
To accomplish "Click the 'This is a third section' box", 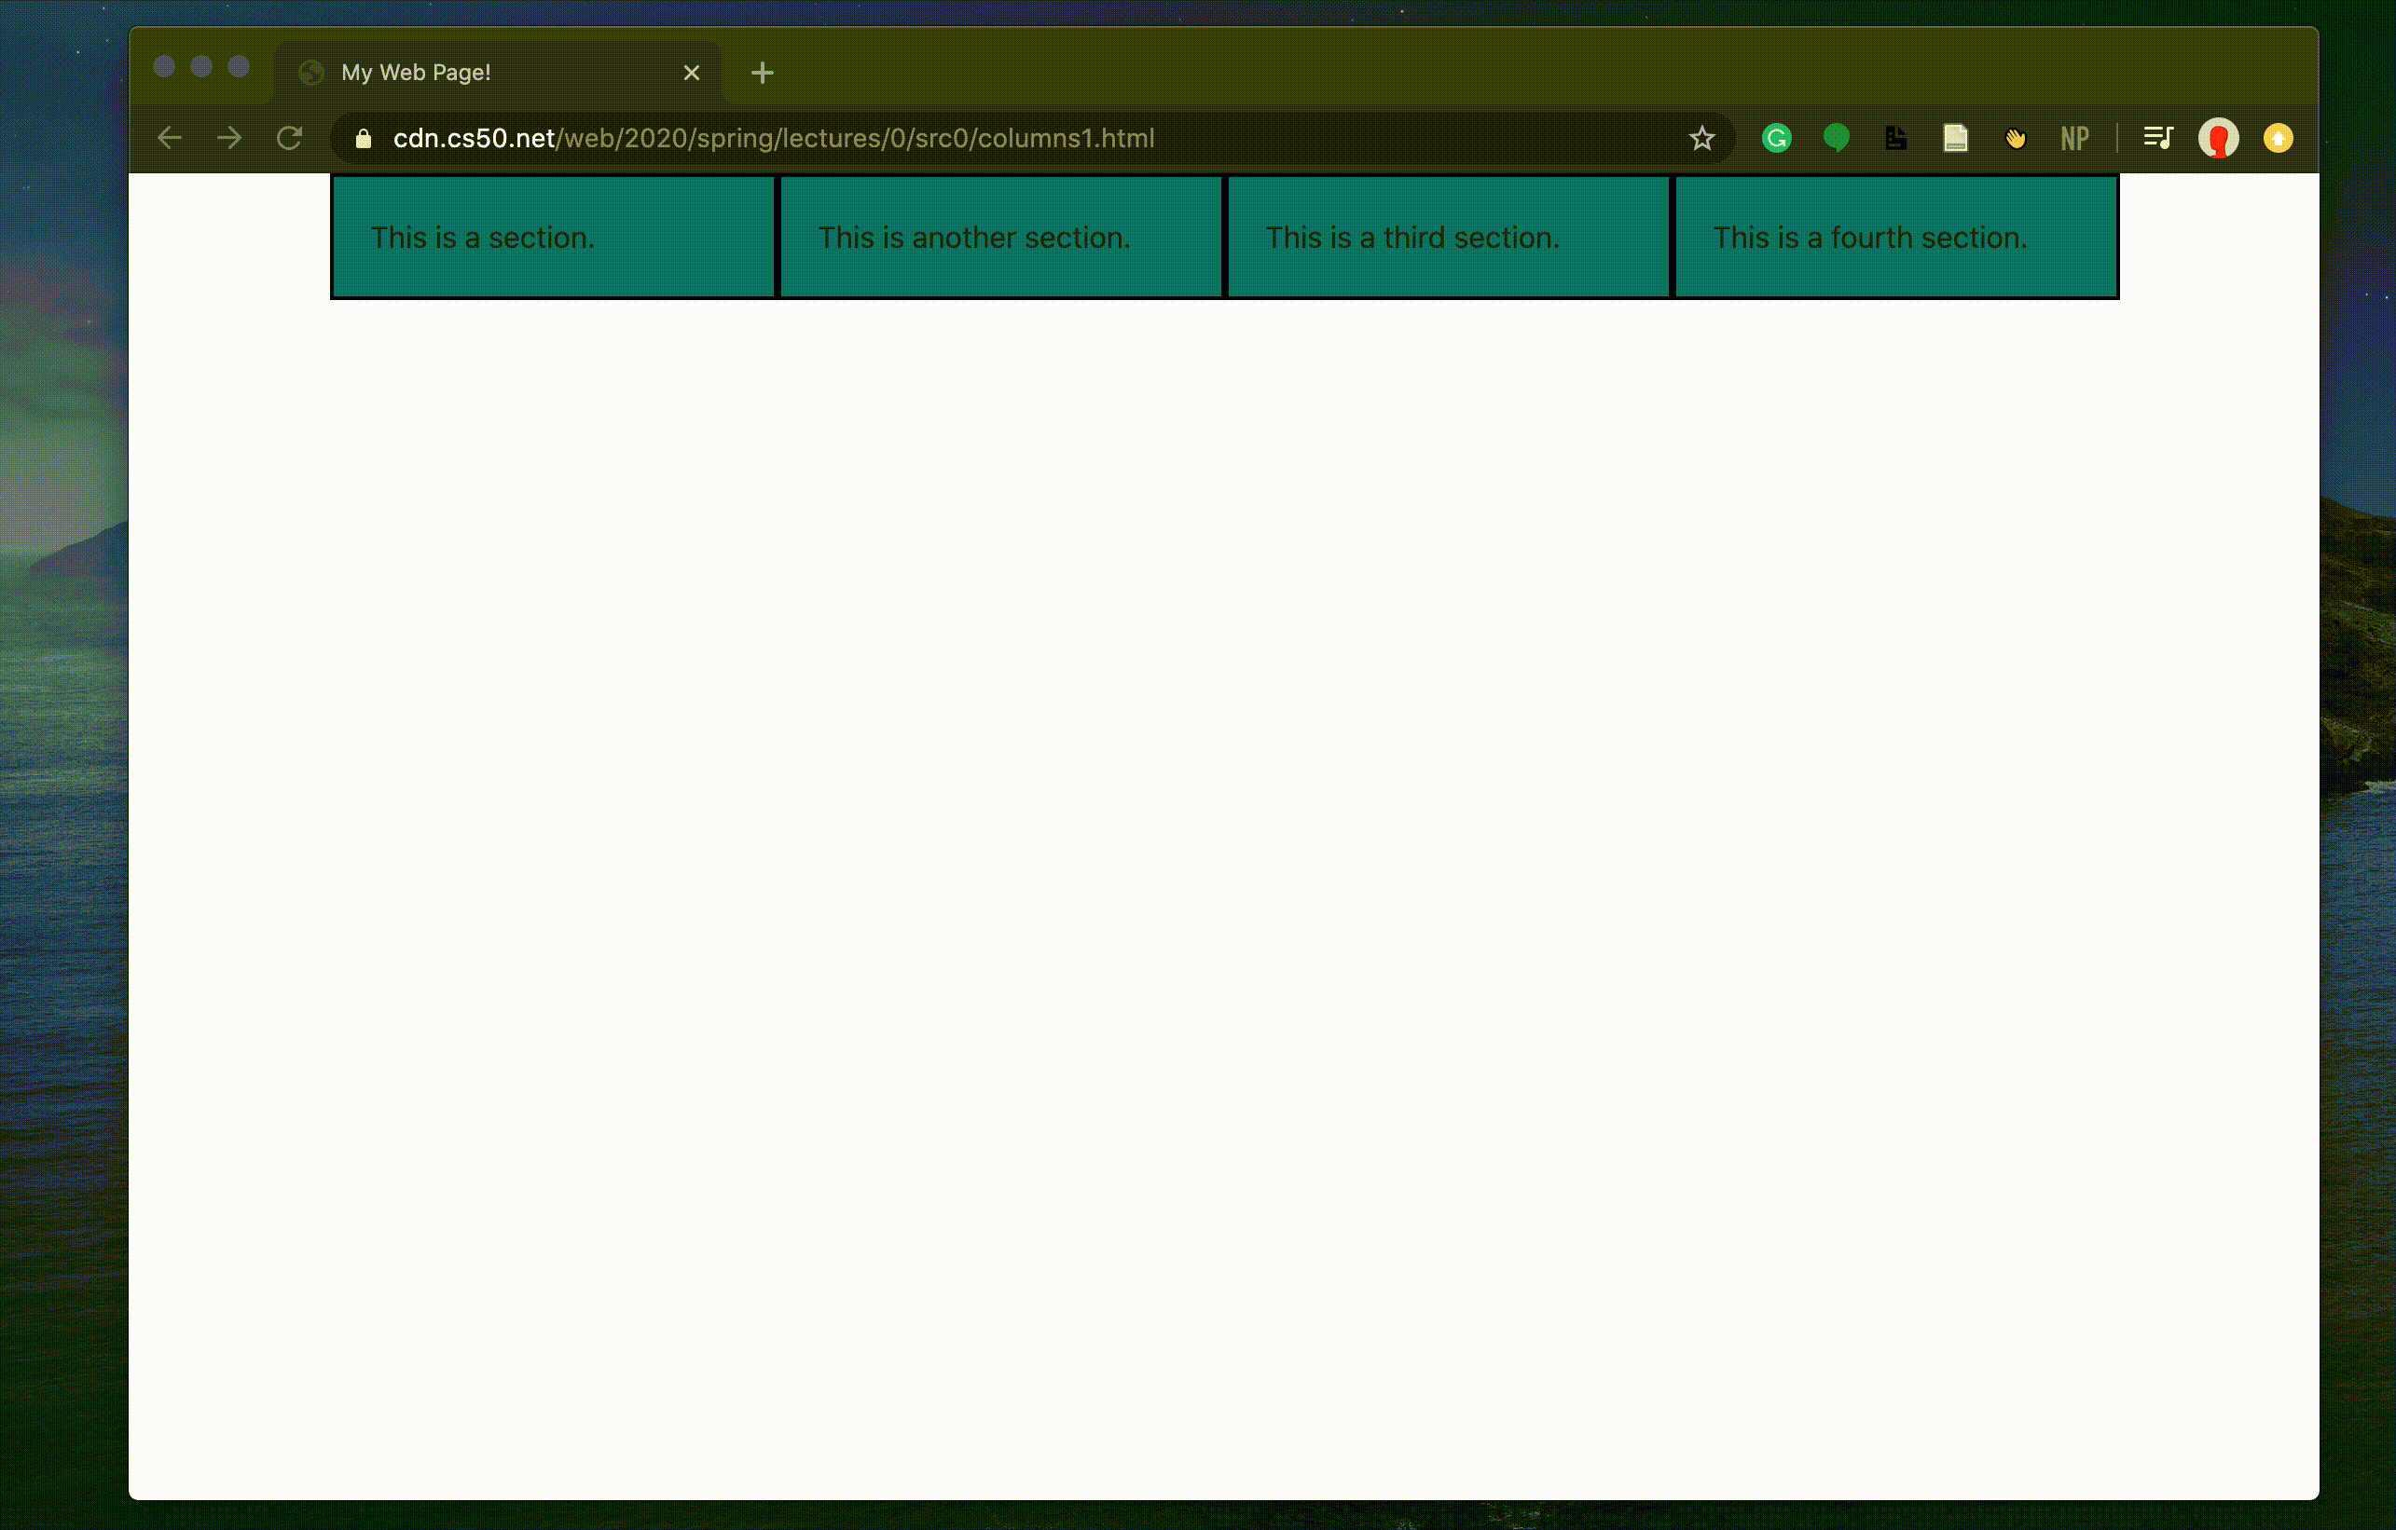I will pos(1448,237).
